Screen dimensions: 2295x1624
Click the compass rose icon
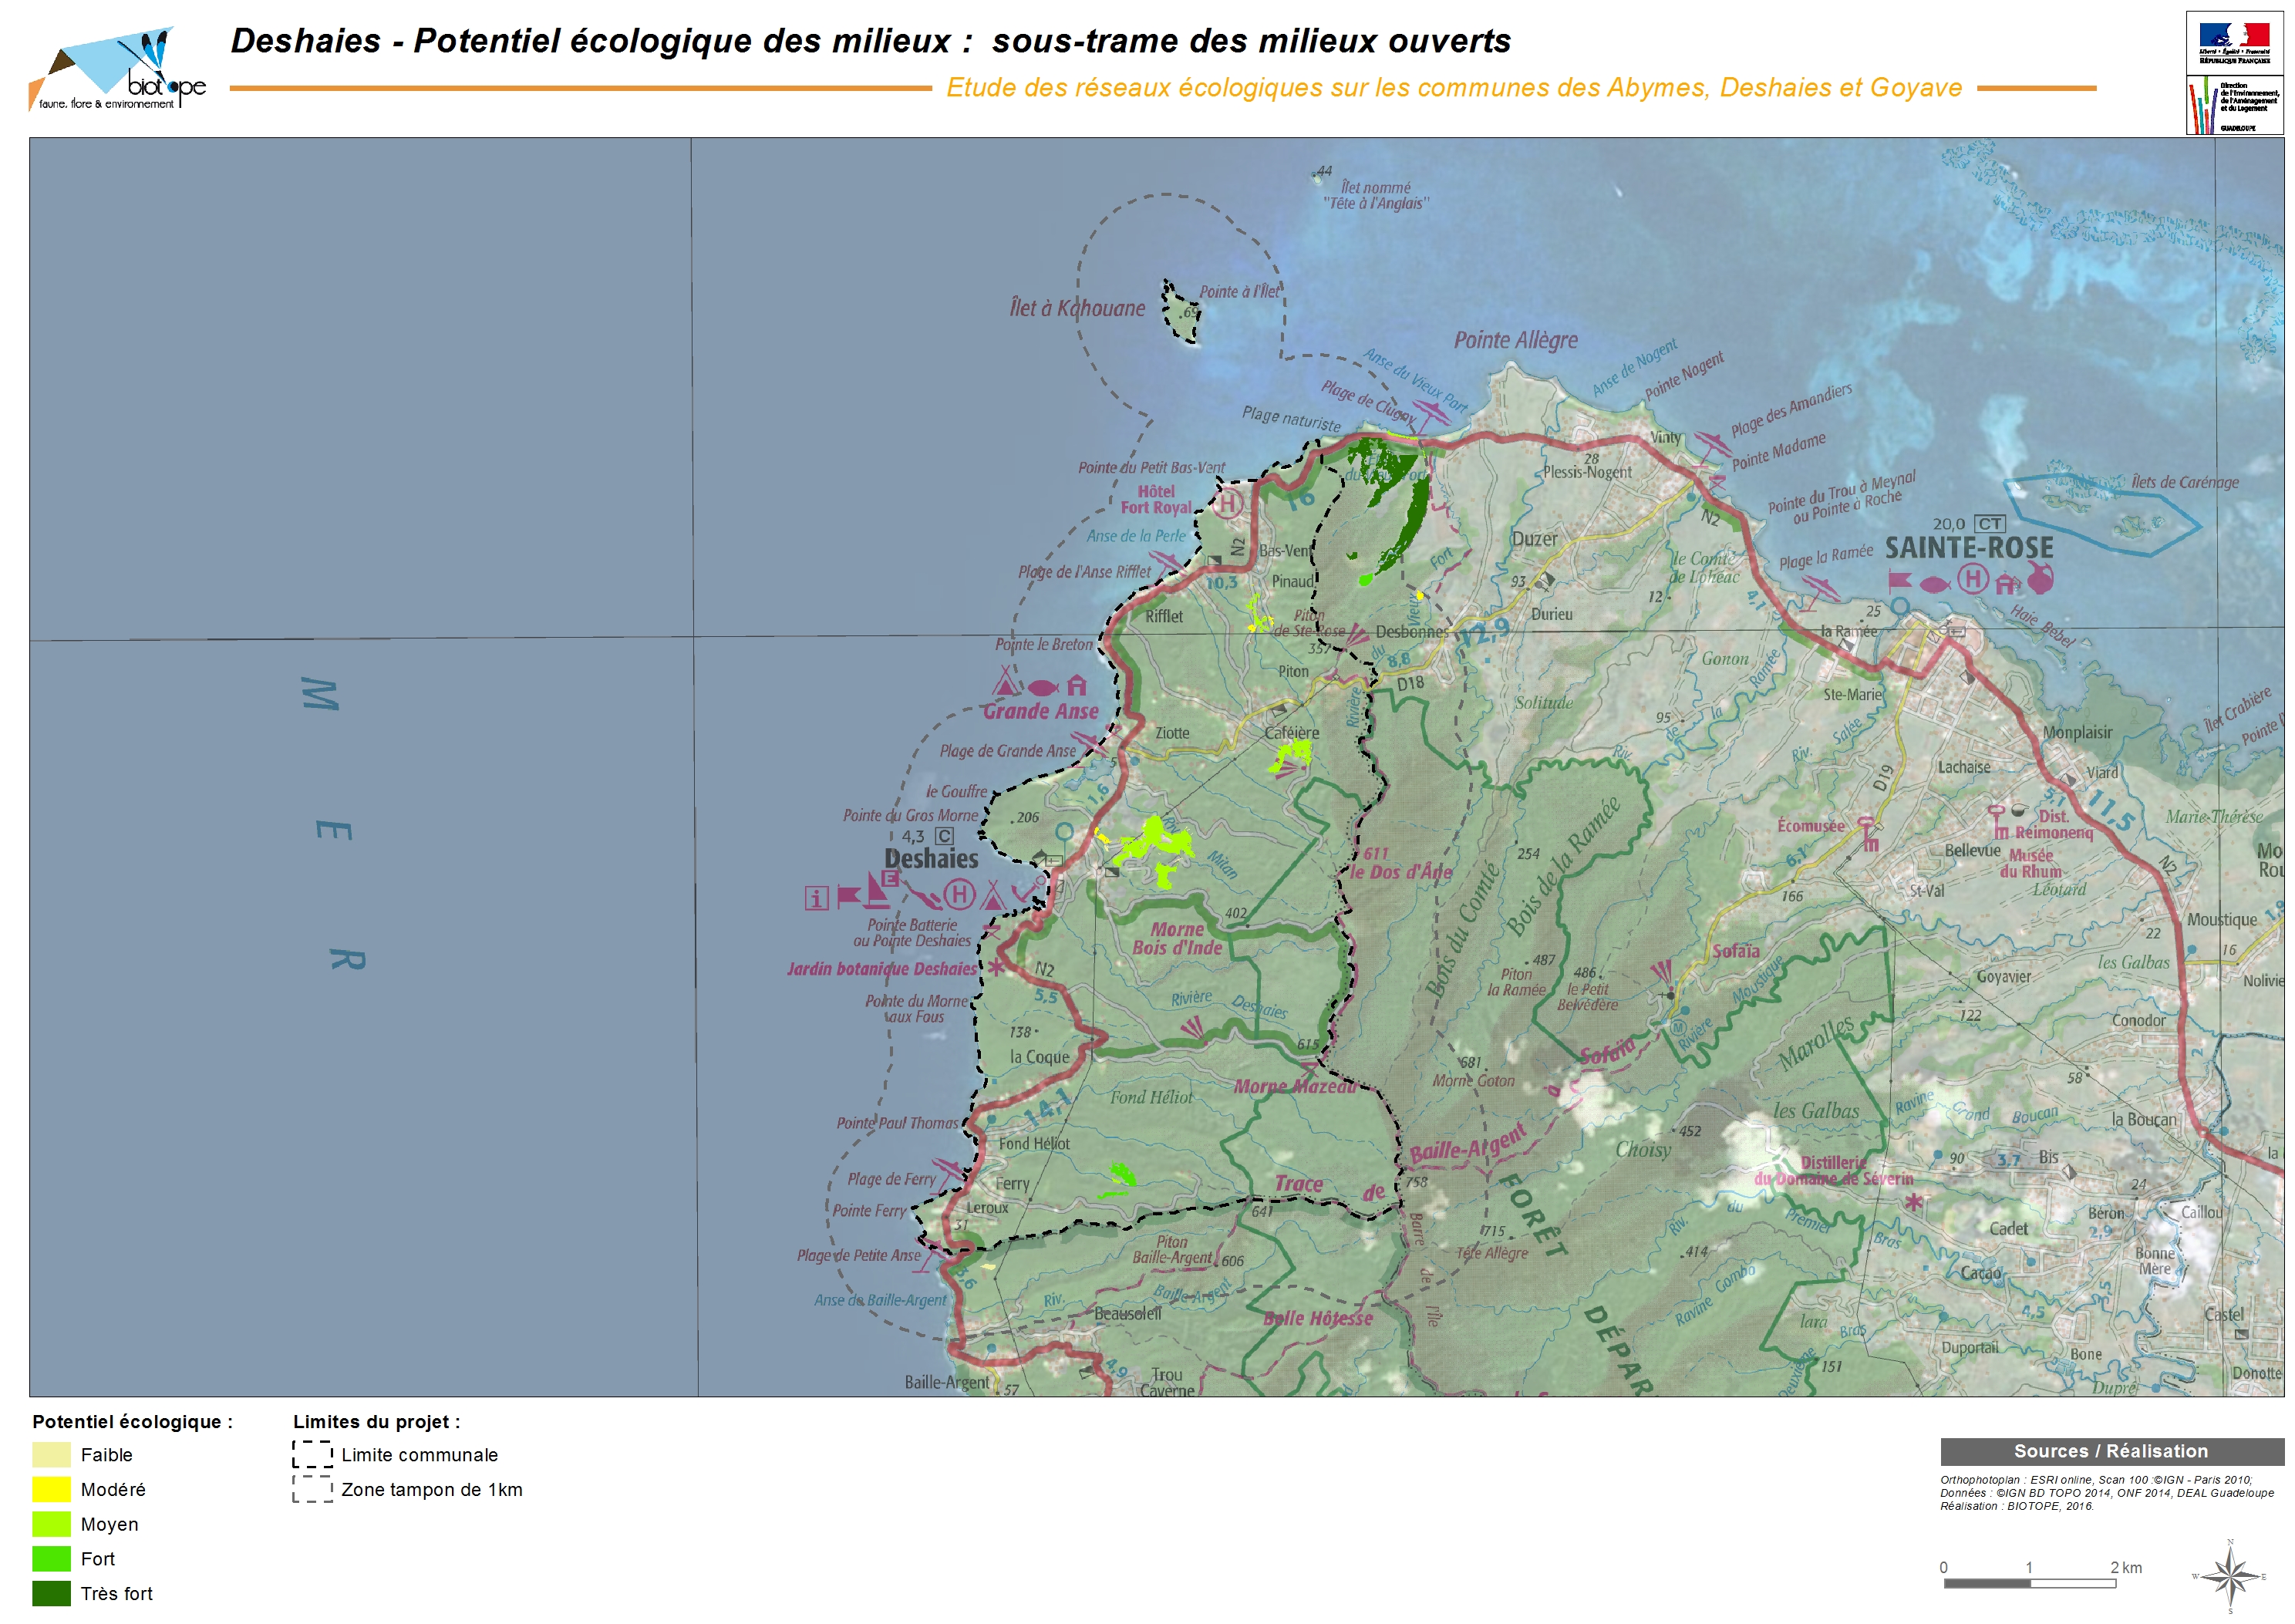tap(2229, 1577)
